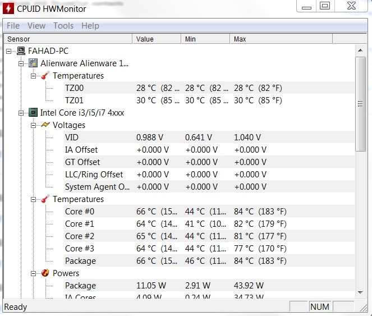Click the Alienware motherboard icon
The height and width of the screenshot is (316, 372).
click(x=33, y=63)
